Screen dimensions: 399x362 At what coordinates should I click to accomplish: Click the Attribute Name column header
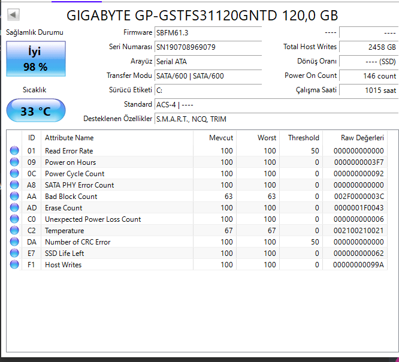click(x=117, y=138)
